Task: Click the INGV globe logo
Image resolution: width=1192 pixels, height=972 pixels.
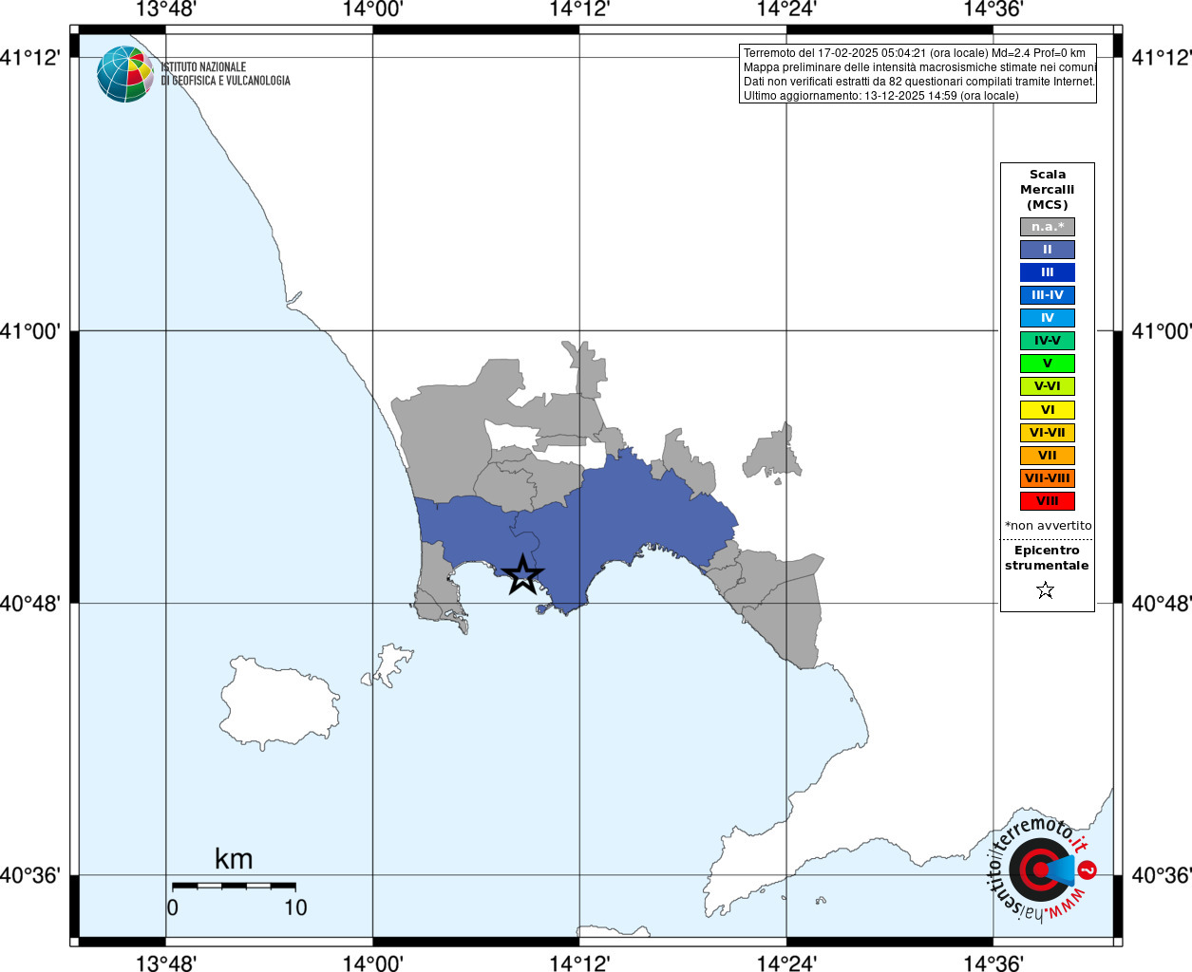Action: tap(124, 74)
